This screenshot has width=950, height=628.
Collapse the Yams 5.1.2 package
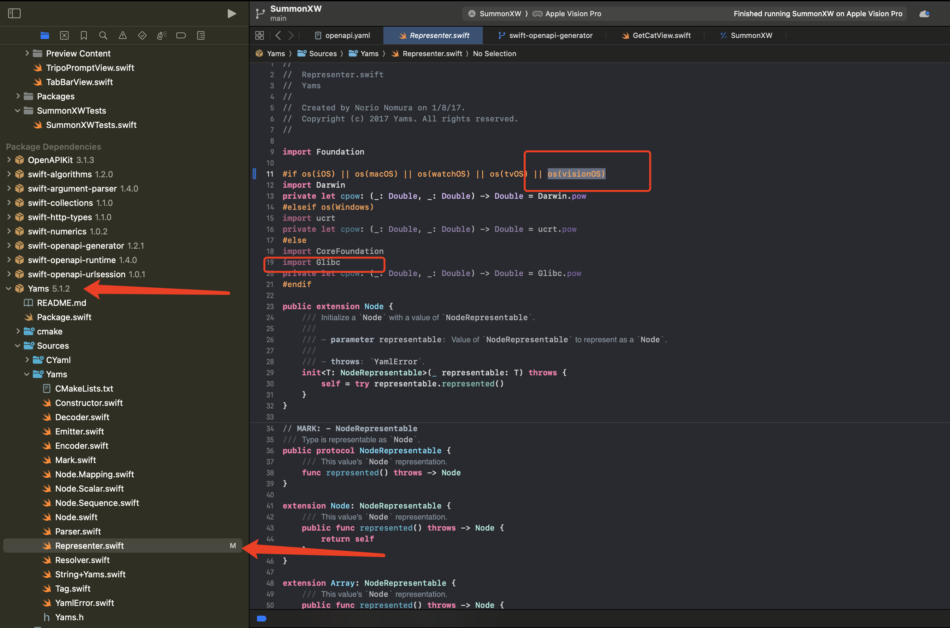pyautogui.click(x=8, y=288)
